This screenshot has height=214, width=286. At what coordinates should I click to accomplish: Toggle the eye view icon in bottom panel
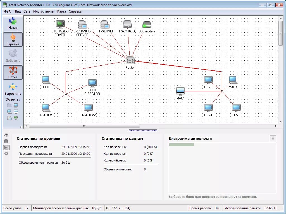click(6, 135)
